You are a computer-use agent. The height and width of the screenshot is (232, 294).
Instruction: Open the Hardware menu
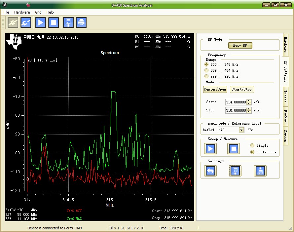tap(22, 12)
